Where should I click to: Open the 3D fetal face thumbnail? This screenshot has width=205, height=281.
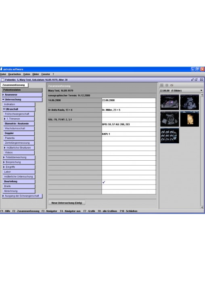190,119
